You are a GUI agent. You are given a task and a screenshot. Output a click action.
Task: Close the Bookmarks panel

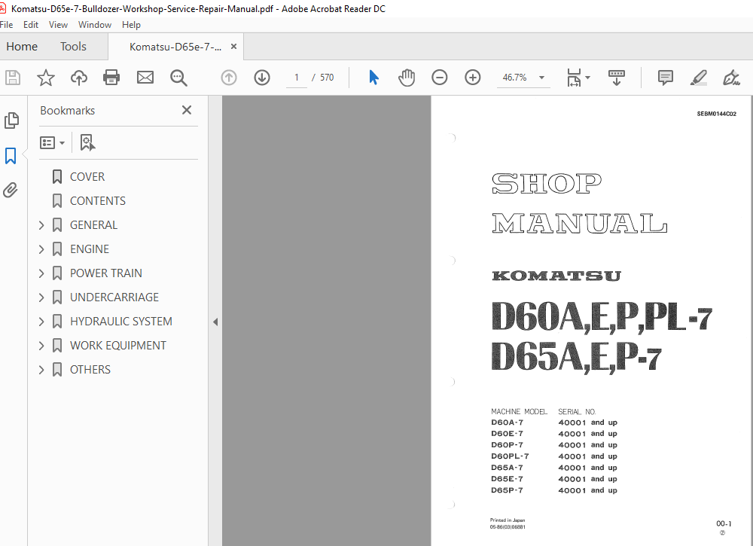pos(187,110)
